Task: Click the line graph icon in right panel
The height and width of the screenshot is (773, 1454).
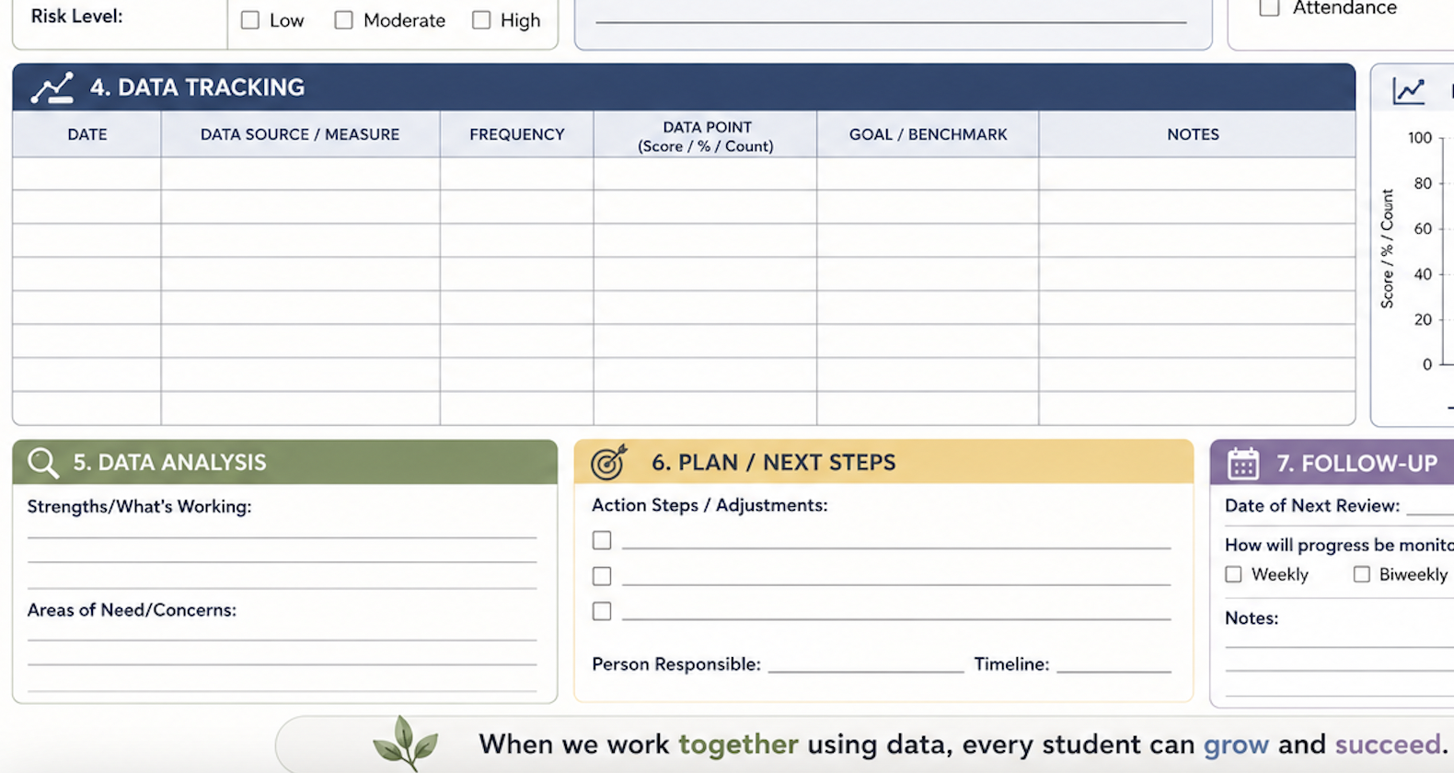Action: pyautogui.click(x=1409, y=90)
